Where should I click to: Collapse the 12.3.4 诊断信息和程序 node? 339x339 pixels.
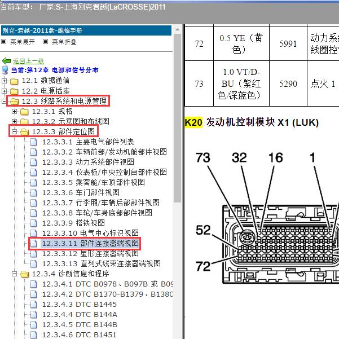14,274
